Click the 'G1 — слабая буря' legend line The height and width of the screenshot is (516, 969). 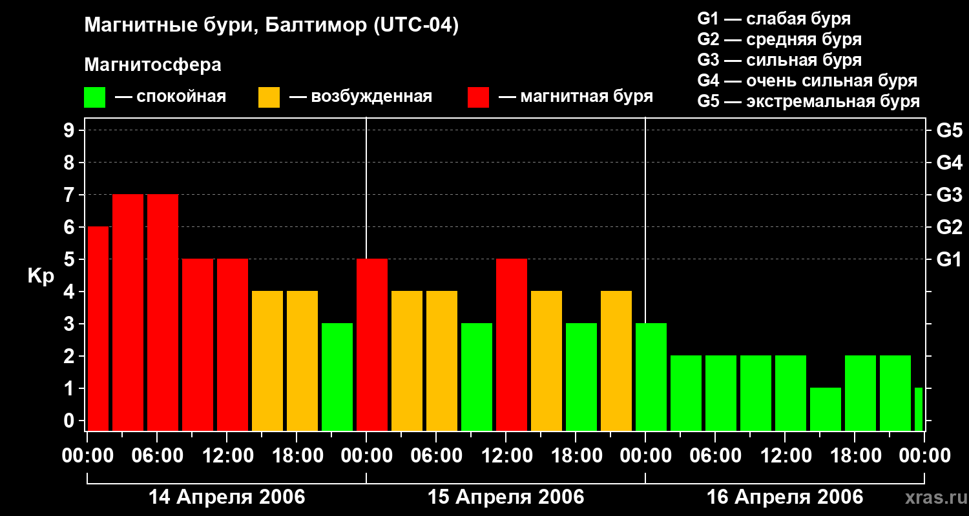(774, 19)
